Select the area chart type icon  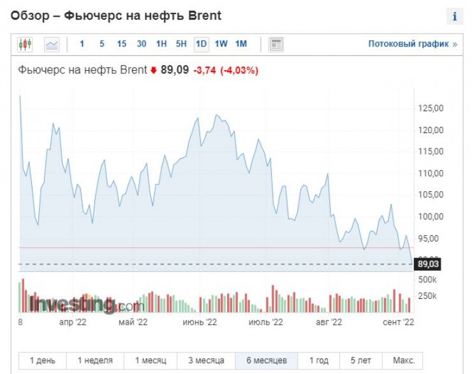[52, 45]
